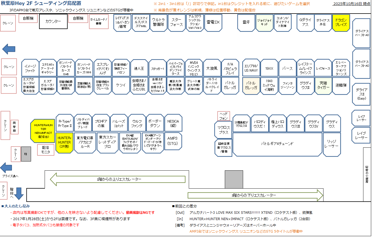Click the gray 柱 pillar box

26,154
